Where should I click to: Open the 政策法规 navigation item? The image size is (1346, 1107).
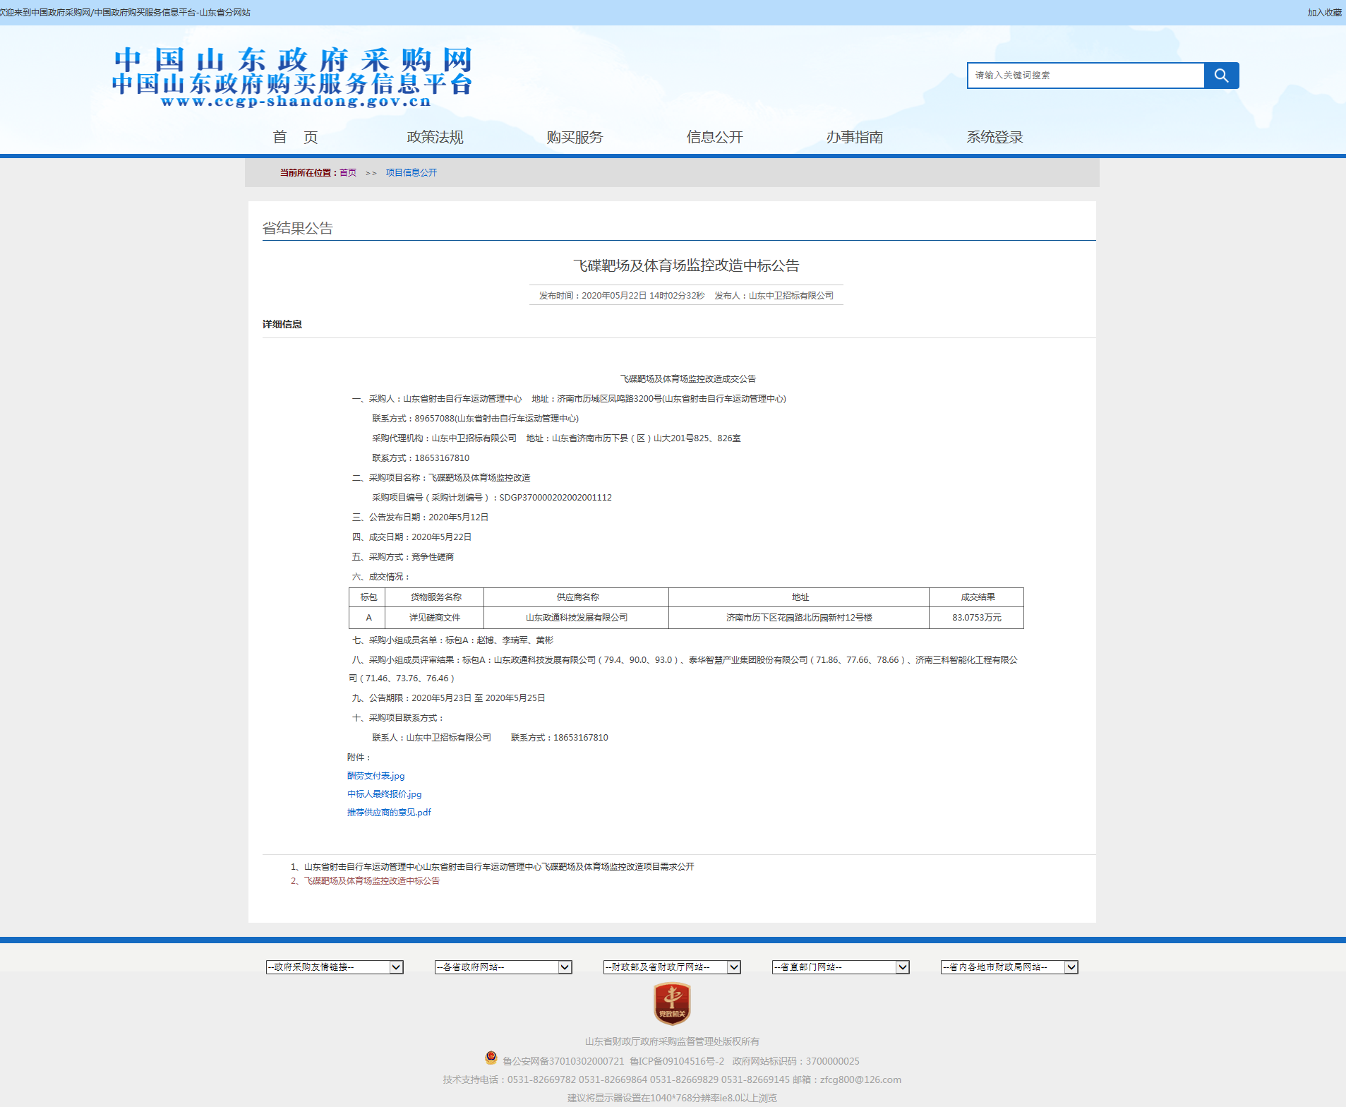(x=435, y=137)
